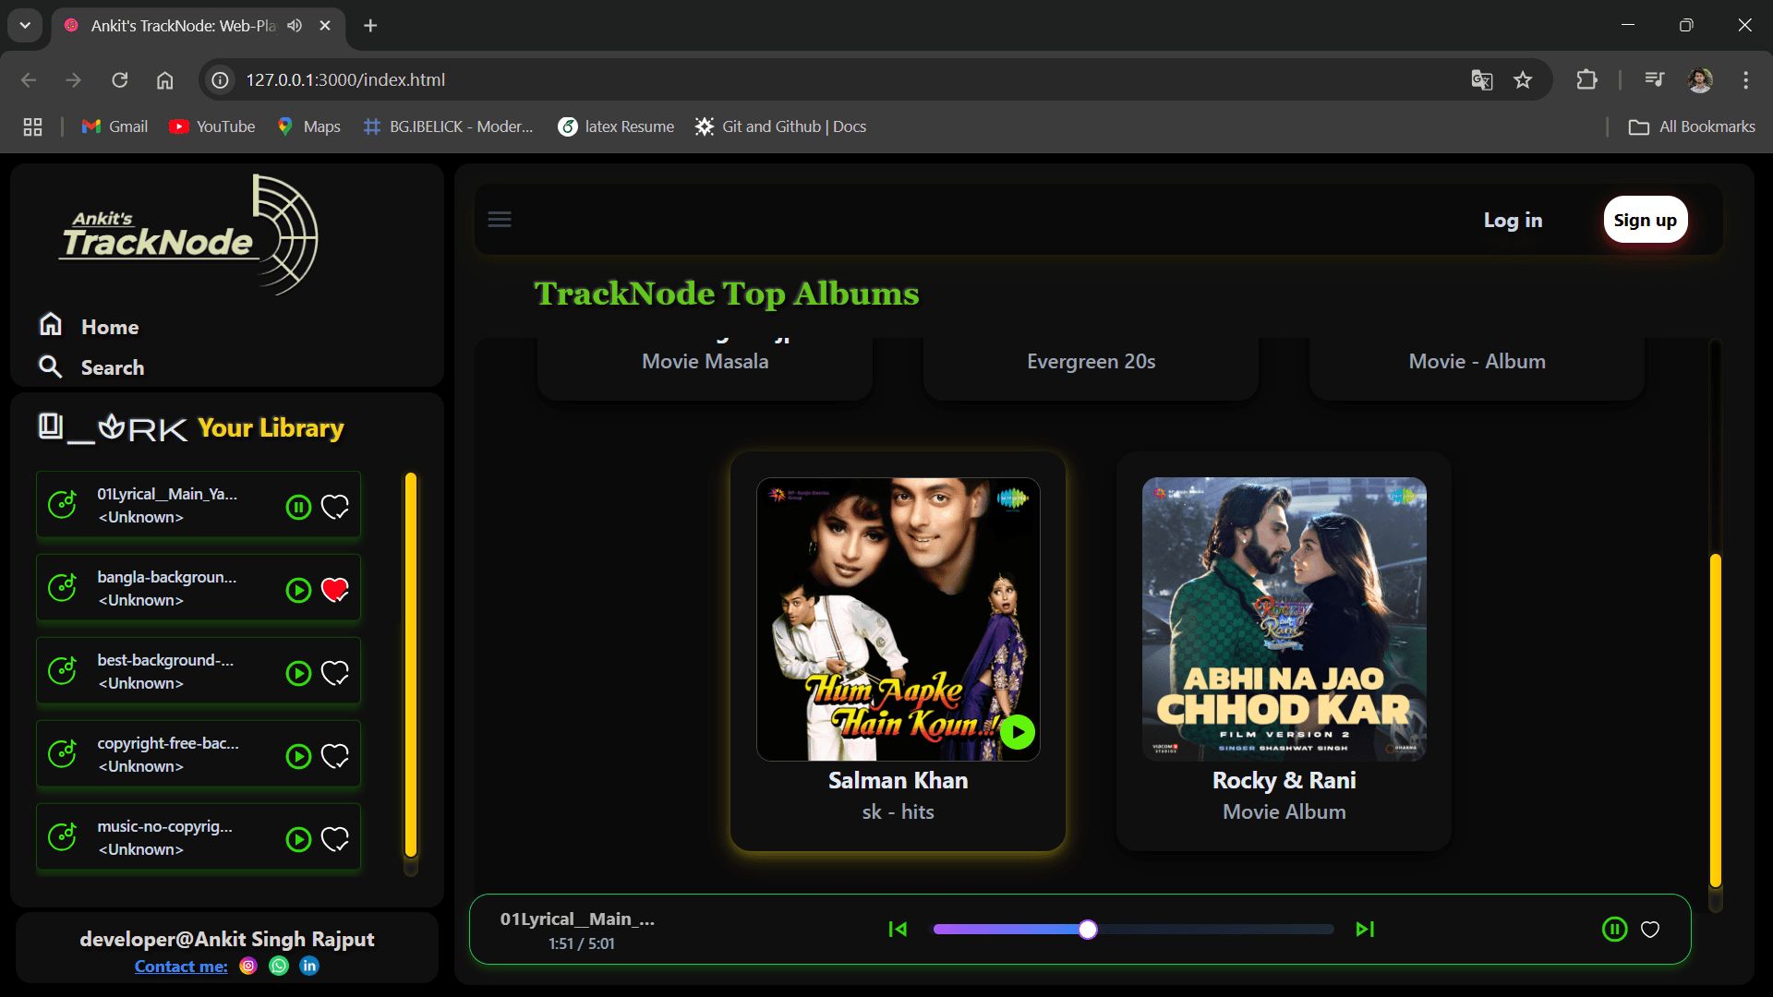Mute the tab audio speaker icon
The width and height of the screenshot is (1773, 997).
295,26
